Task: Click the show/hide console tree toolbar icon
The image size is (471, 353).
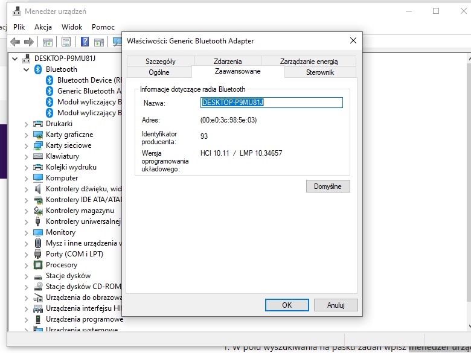Action: tap(48, 42)
